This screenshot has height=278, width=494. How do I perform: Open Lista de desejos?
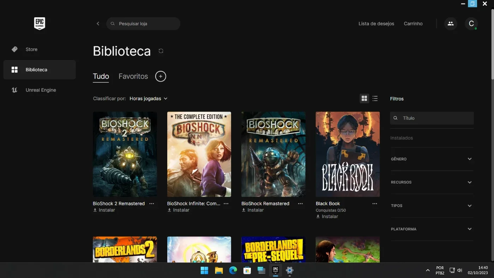(x=376, y=24)
